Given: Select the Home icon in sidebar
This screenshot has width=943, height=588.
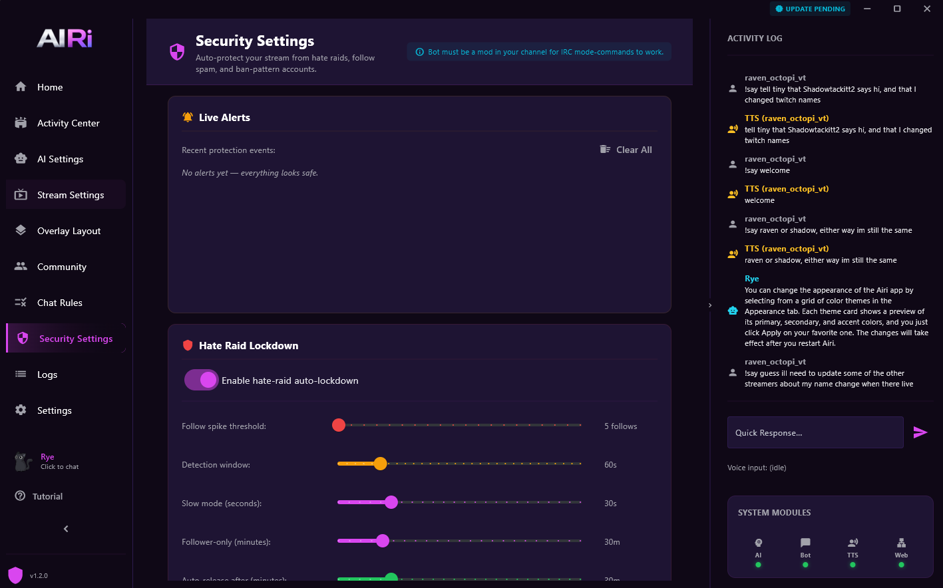Looking at the screenshot, I should coord(20,86).
